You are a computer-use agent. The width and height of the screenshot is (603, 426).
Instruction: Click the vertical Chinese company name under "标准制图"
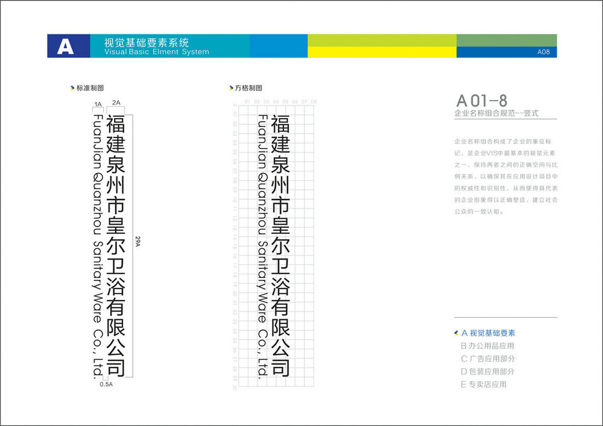tap(116, 245)
